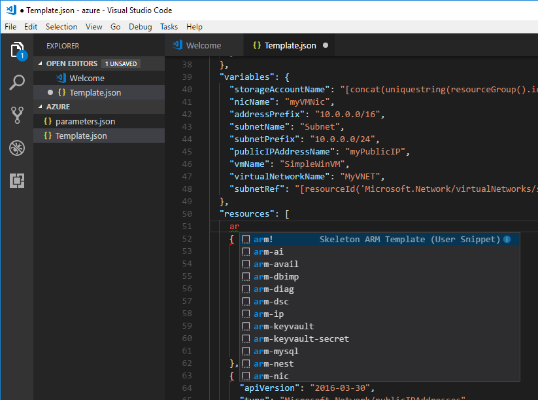
Task: Collapse the AZURE folder section
Action: 40,107
